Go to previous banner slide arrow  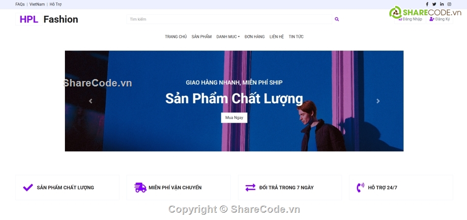point(90,101)
